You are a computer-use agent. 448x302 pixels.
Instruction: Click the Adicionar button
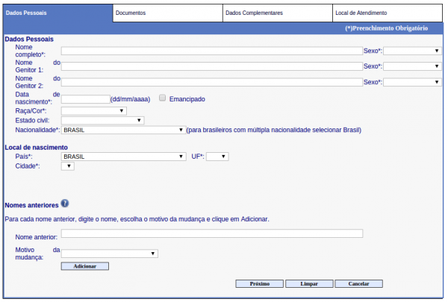85,266
